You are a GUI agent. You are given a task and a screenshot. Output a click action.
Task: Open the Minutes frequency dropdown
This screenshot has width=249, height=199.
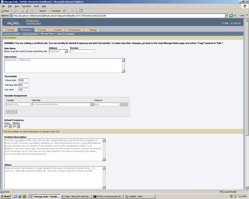(x=16, y=126)
